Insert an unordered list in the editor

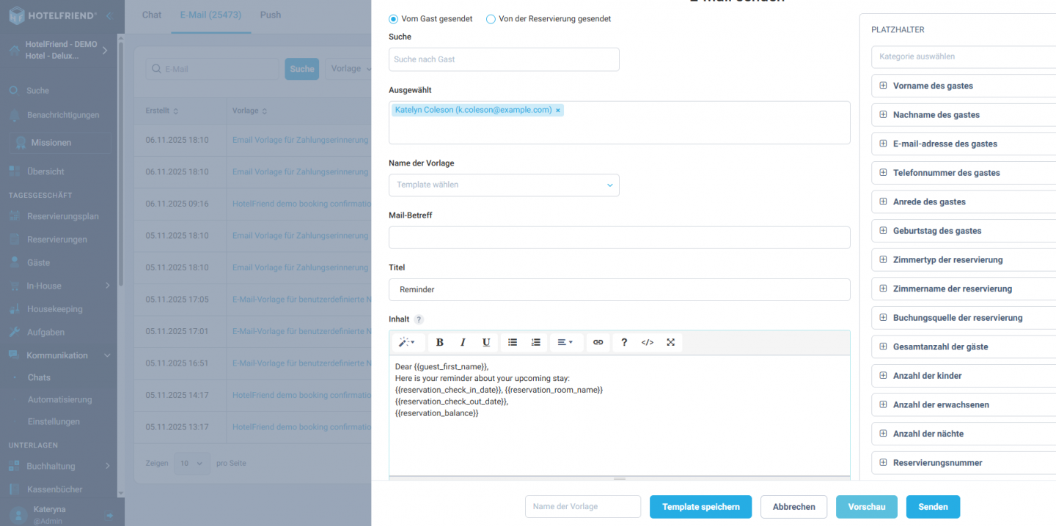(x=511, y=342)
